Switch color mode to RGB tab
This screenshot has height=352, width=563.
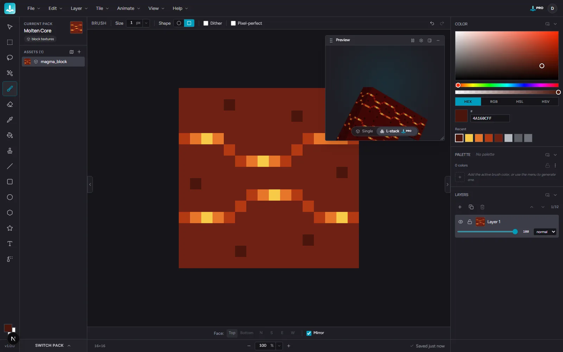(x=494, y=102)
